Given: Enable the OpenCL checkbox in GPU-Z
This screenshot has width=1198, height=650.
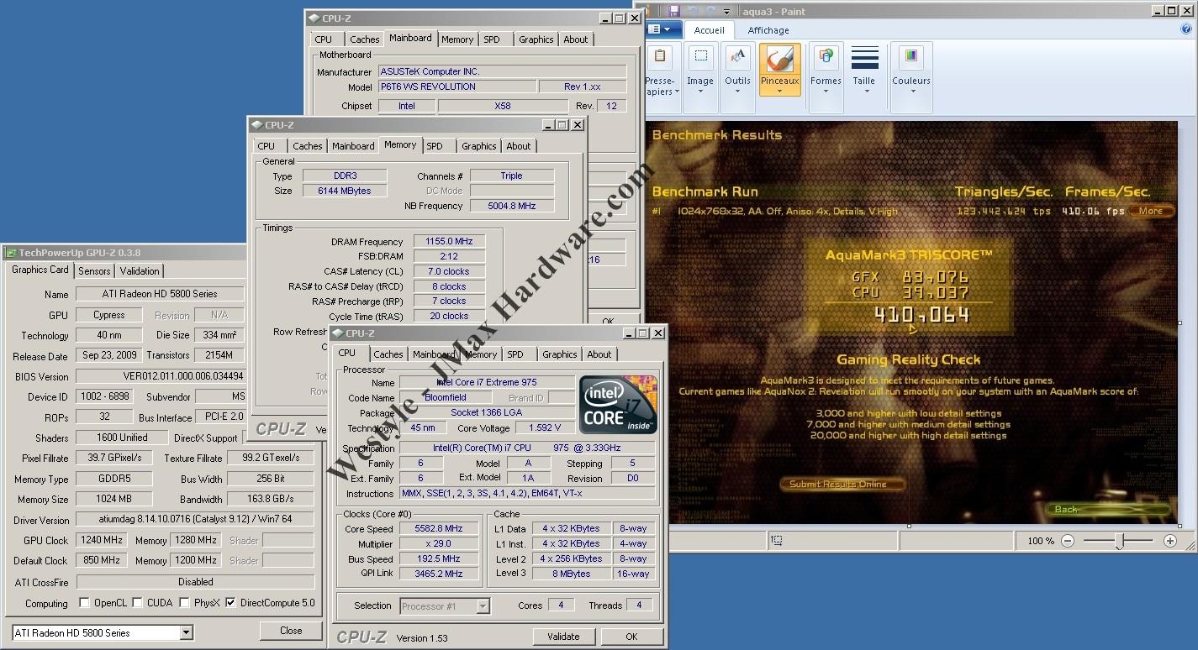Looking at the screenshot, I should 84,603.
